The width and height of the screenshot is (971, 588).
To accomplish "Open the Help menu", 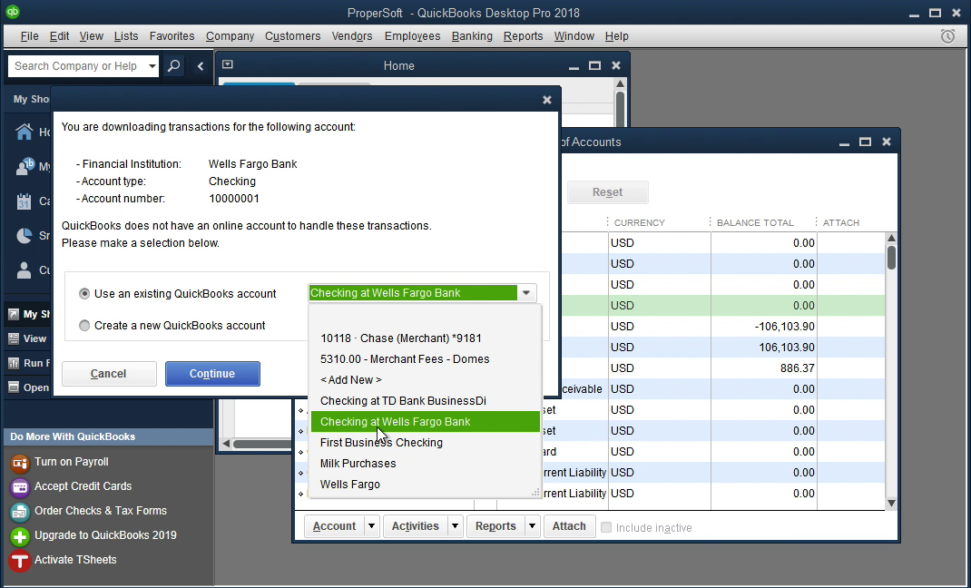I will click(x=616, y=36).
